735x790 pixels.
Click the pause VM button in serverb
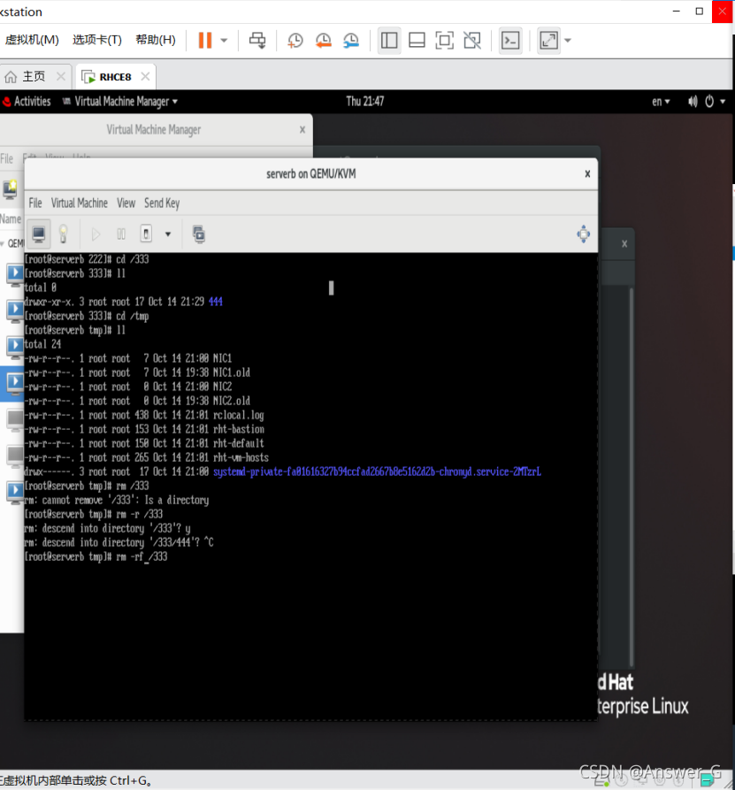click(x=121, y=234)
